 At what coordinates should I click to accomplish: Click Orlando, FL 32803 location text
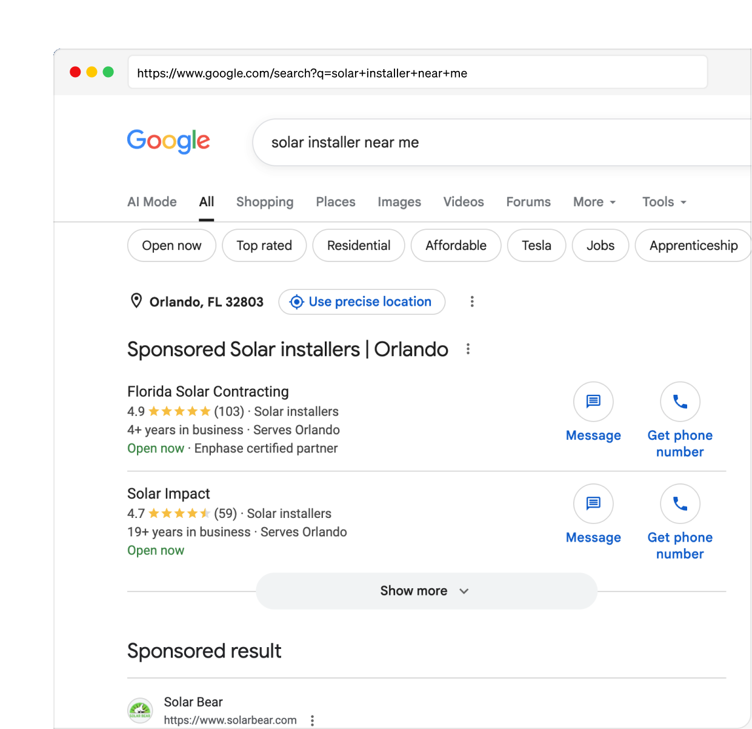207,302
